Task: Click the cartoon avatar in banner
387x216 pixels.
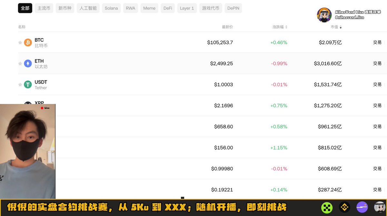Action: point(380,207)
